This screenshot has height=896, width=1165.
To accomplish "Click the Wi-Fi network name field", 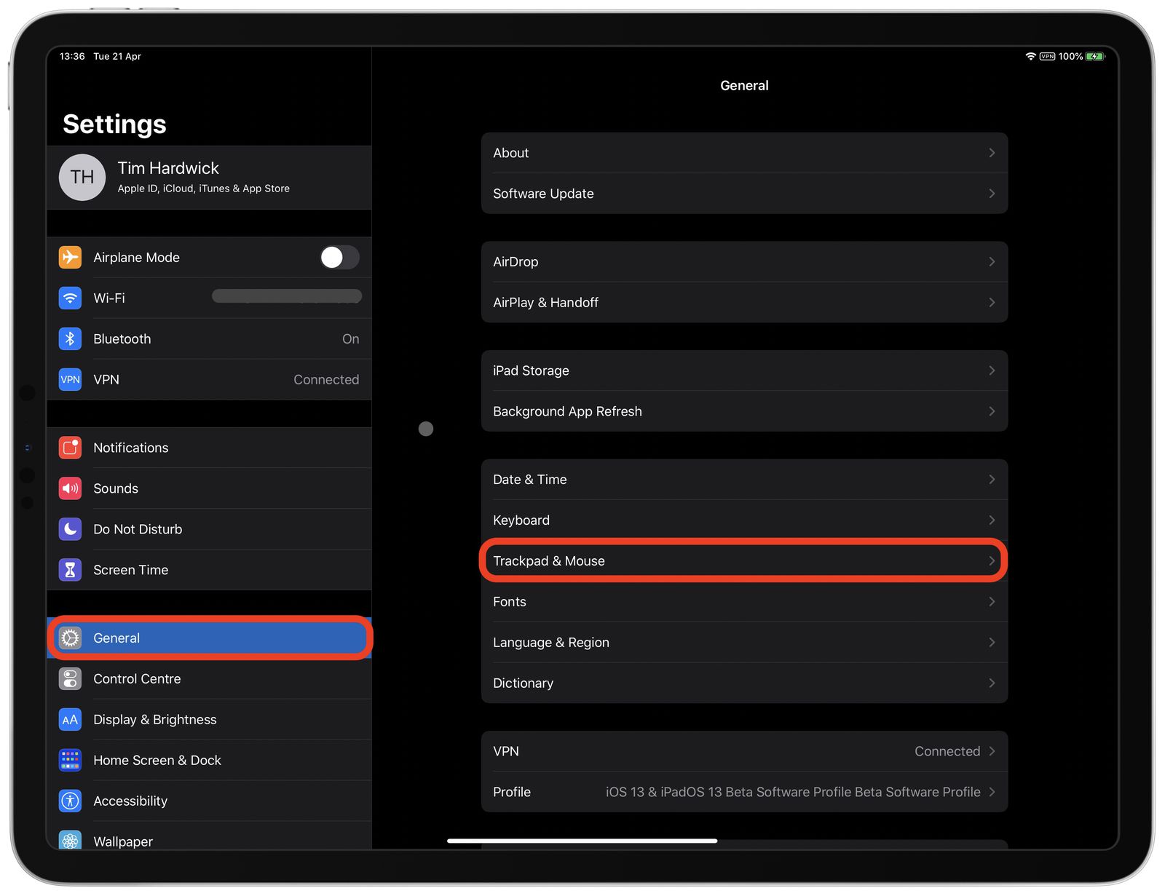I will tap(286, 296).
